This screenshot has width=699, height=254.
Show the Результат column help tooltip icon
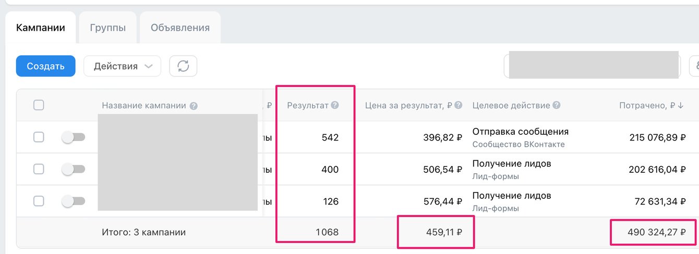pyautogui.click(x=335, y=105)
